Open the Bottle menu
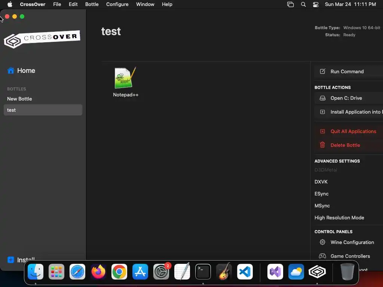This screenshot has height=287, width=383. click(x=92, y=4)
